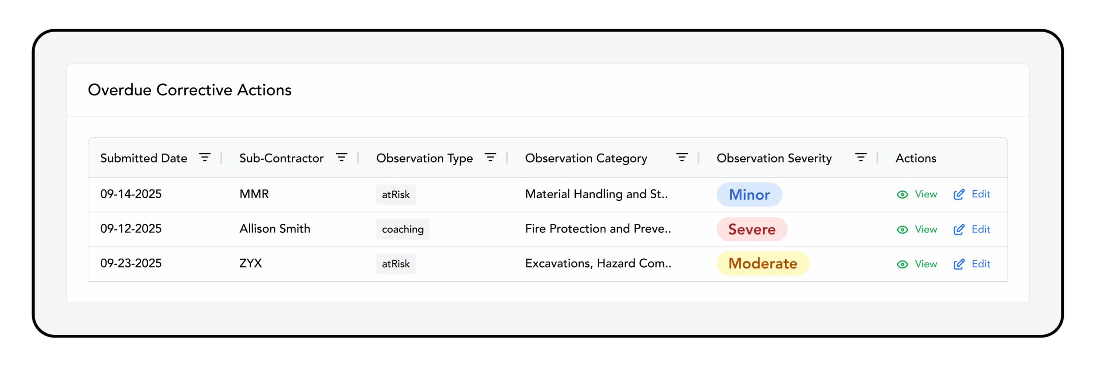Click the coaching observation type tag
Image resolution: width=1096 pixels, height=366 pixels.
click(x=402, y=229)
